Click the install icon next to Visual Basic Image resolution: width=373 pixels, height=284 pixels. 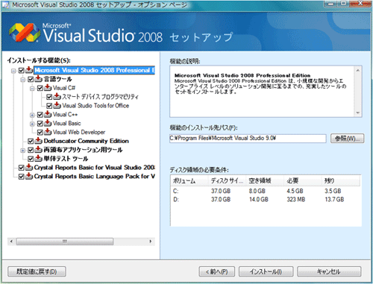48,123
